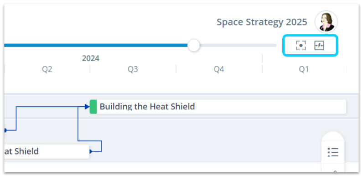
Task: Click the Q1 quarter label
Action: pyautogui.click(x=304, y=69)
